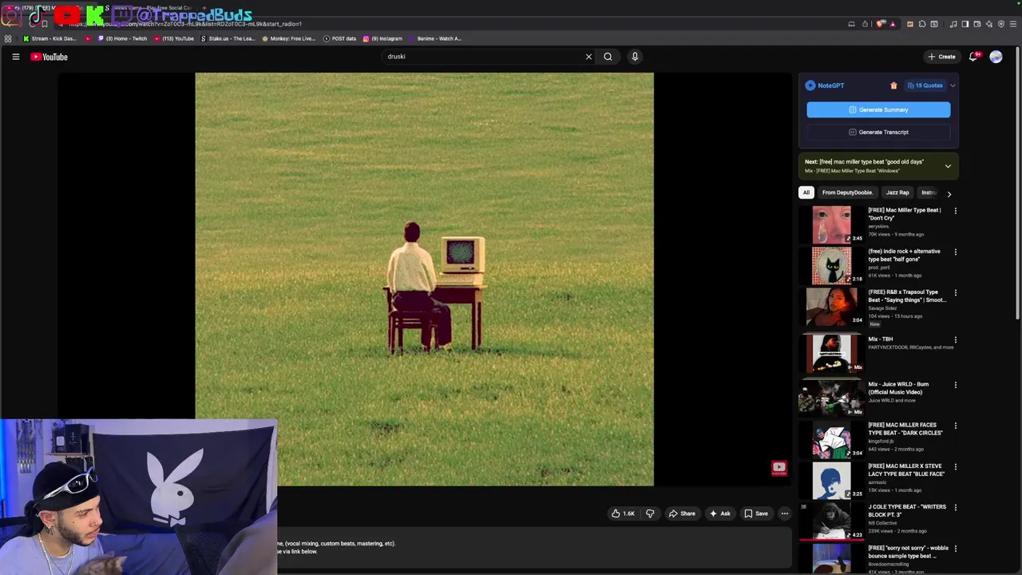Screen dimensions: 1022x575
Task: Click Generate Summary
Action: (x=878, y=109)
